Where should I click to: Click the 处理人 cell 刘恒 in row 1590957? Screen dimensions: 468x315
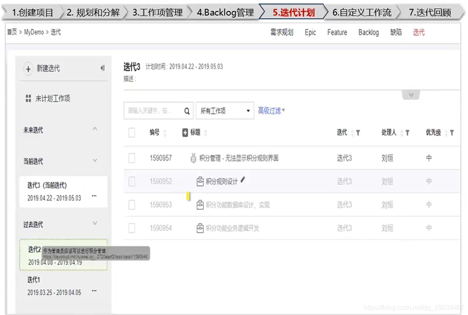387,158
